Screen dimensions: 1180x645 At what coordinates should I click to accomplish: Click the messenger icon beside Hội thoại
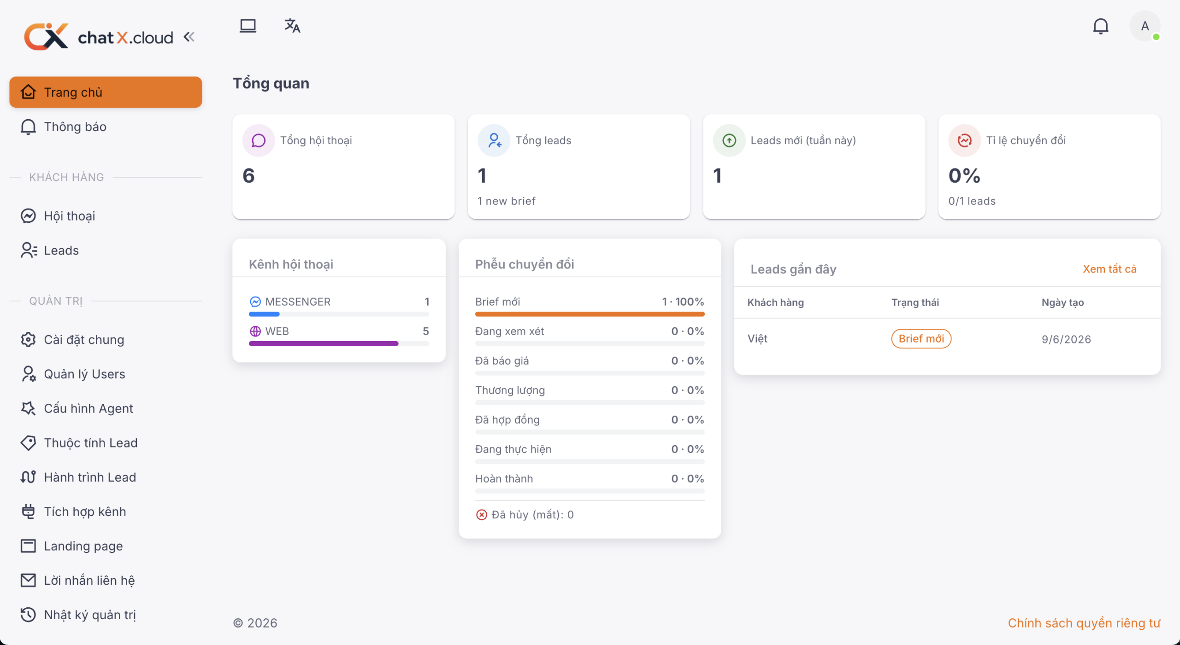coord(28,216)
